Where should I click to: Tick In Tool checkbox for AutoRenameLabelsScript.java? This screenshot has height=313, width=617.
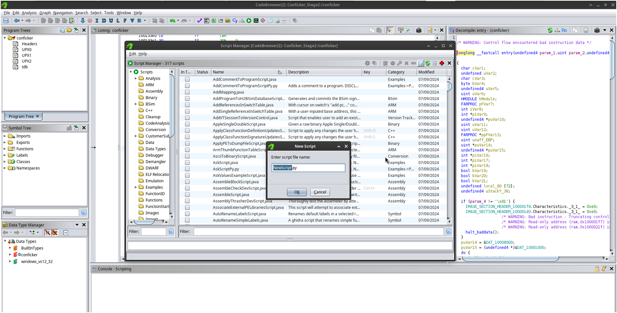[187, 214]
